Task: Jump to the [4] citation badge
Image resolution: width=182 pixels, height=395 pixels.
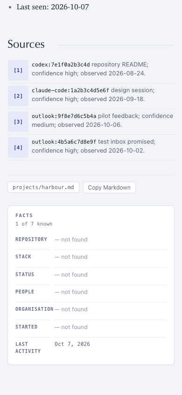Action: pyautogui.click(x=18, y=147)
